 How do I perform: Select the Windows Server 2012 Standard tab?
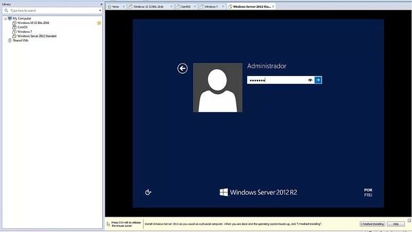tap(252, 6)
